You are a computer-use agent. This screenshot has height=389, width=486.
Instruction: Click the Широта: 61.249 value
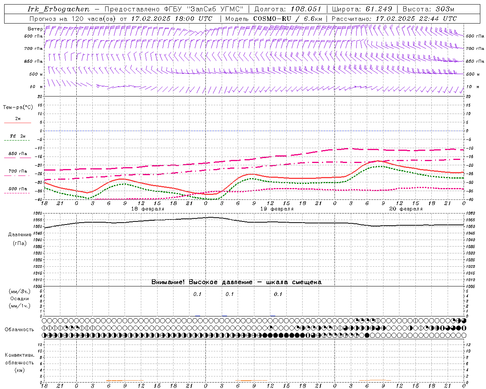tap(362, 9)
